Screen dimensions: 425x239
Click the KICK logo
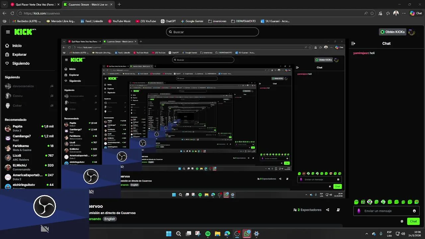(25, 32)
